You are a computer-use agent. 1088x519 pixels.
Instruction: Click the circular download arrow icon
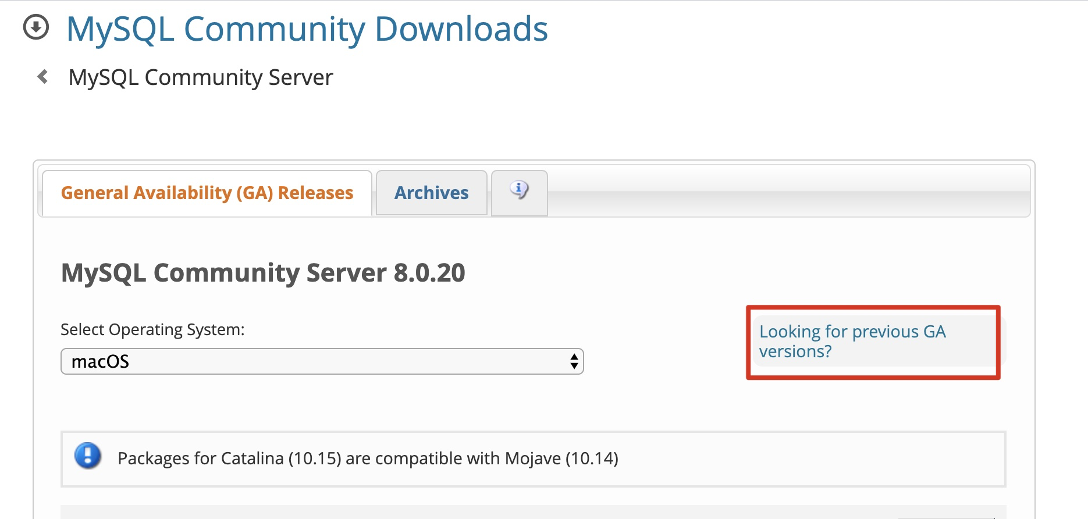[x=36, y=27]
